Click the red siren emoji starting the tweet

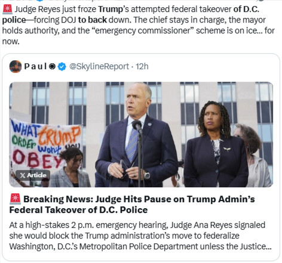point(7,9)
